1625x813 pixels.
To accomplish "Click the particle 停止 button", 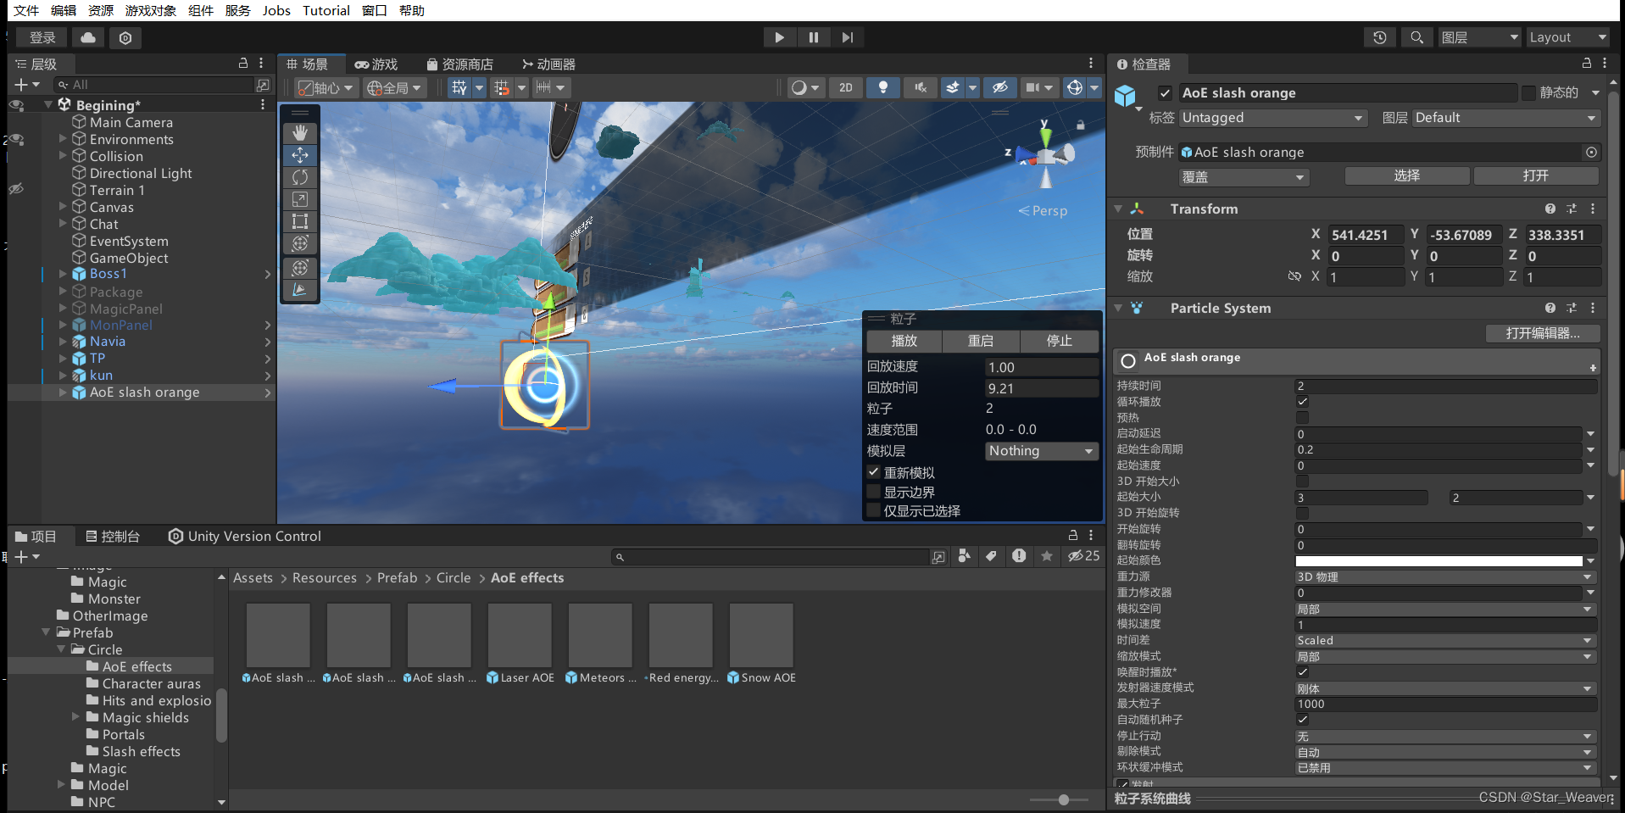I will (x=1060, y=341).
